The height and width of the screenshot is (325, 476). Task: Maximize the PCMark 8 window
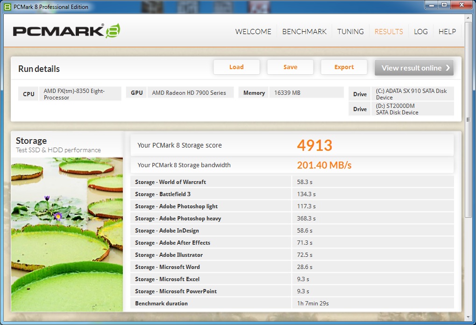(444, 5)
